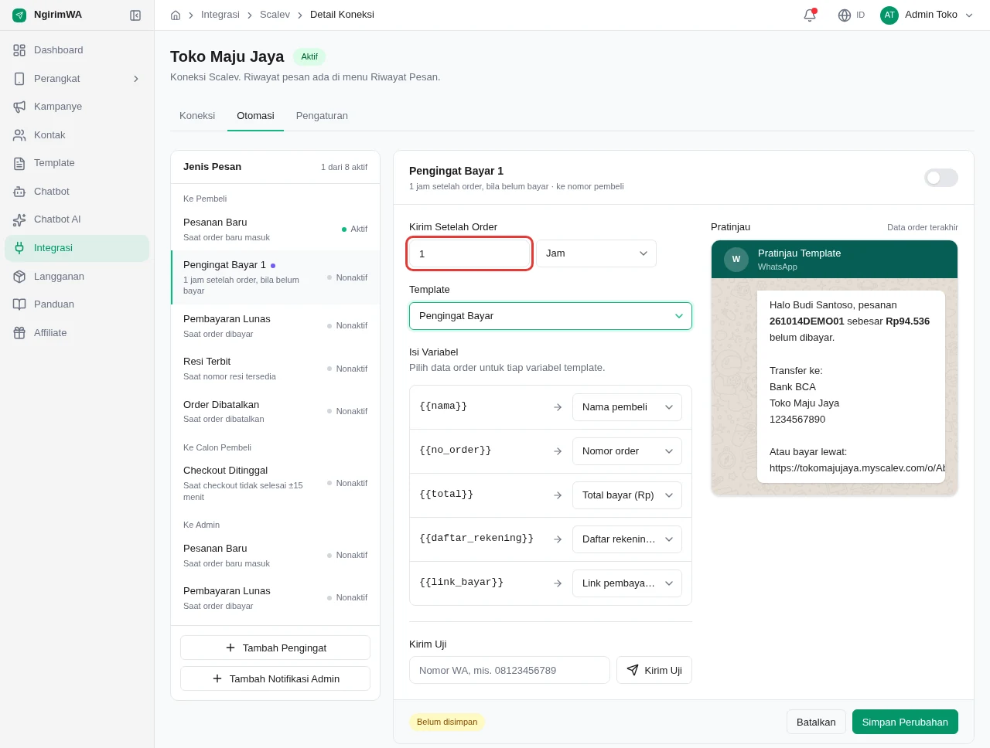Open the Jam time unit dropdown
Viewport: 990px width, 748px height.
(596, 253)
